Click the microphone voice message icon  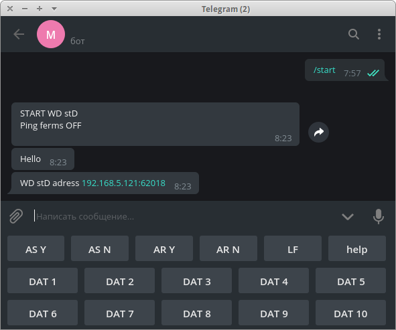click(379, 216)
